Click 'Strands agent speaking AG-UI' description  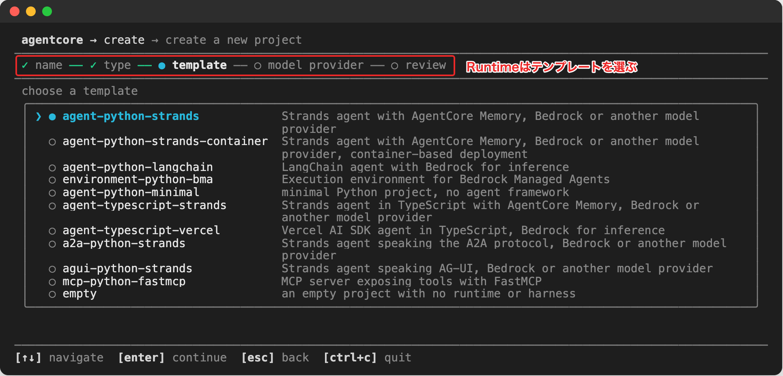click(497, 269)
